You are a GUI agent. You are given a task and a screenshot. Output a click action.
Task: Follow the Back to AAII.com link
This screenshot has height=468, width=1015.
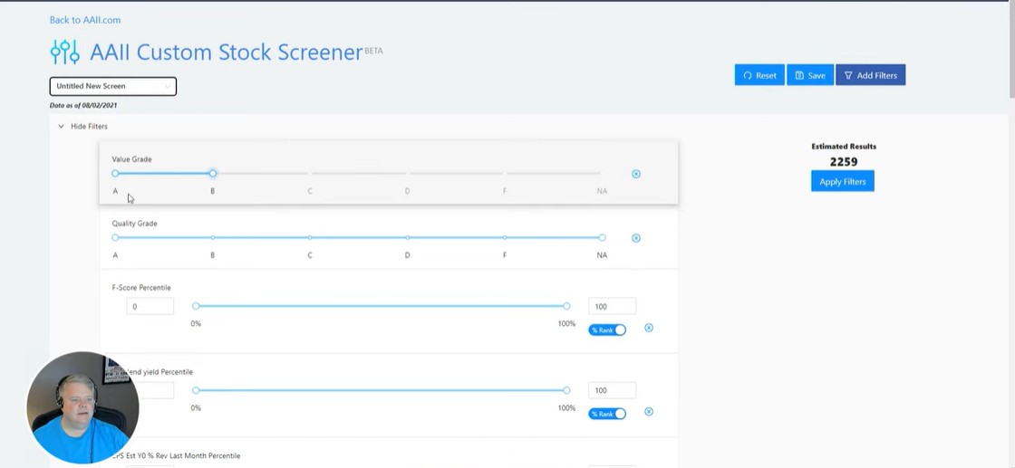click(85, 20)
